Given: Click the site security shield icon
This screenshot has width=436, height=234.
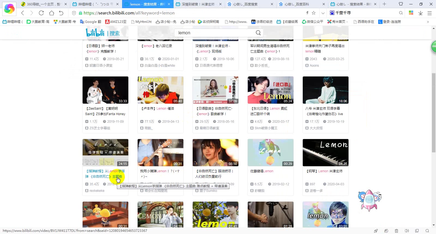Looking at the screenshot, I should pos(74,13).
